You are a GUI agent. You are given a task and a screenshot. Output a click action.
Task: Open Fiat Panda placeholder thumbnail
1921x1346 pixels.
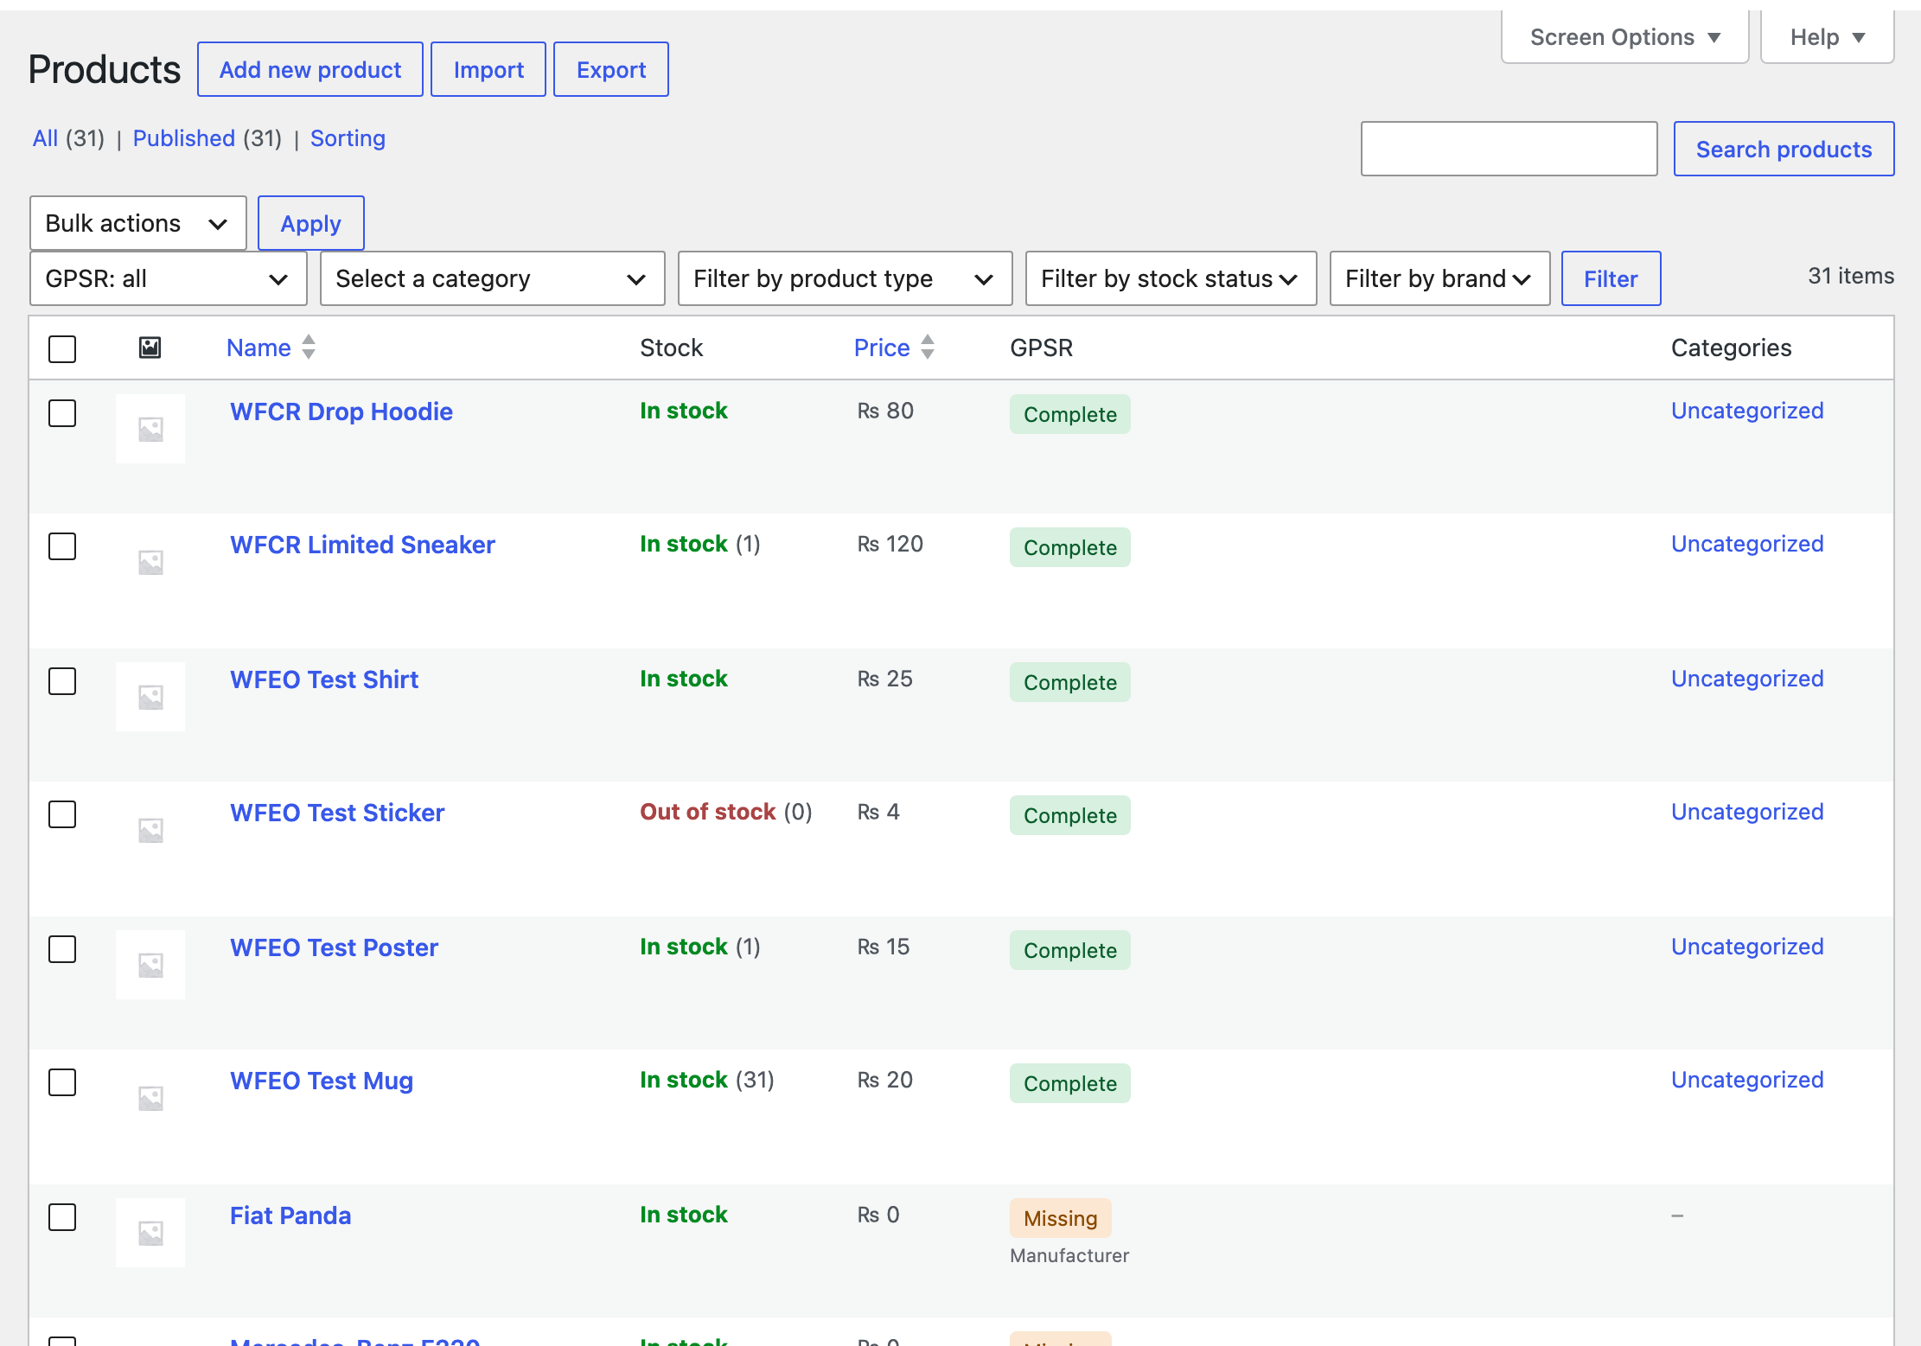150,1233
